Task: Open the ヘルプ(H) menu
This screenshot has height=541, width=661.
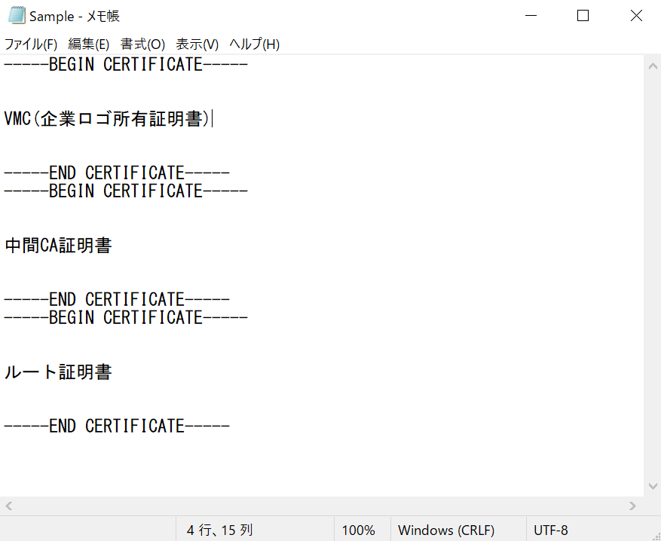Action: pyautogui.click(x=254, y=44)
